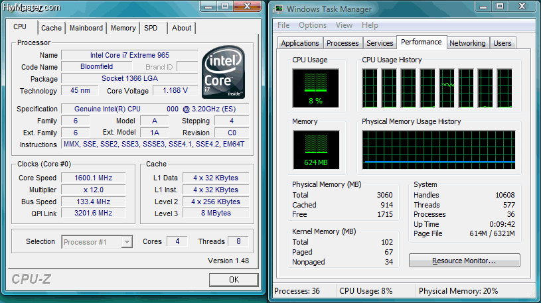This screenshot has height=303, width=541.
Task: Click the Bus Speed value '133.4 MHz'
Action: (93, 202)
